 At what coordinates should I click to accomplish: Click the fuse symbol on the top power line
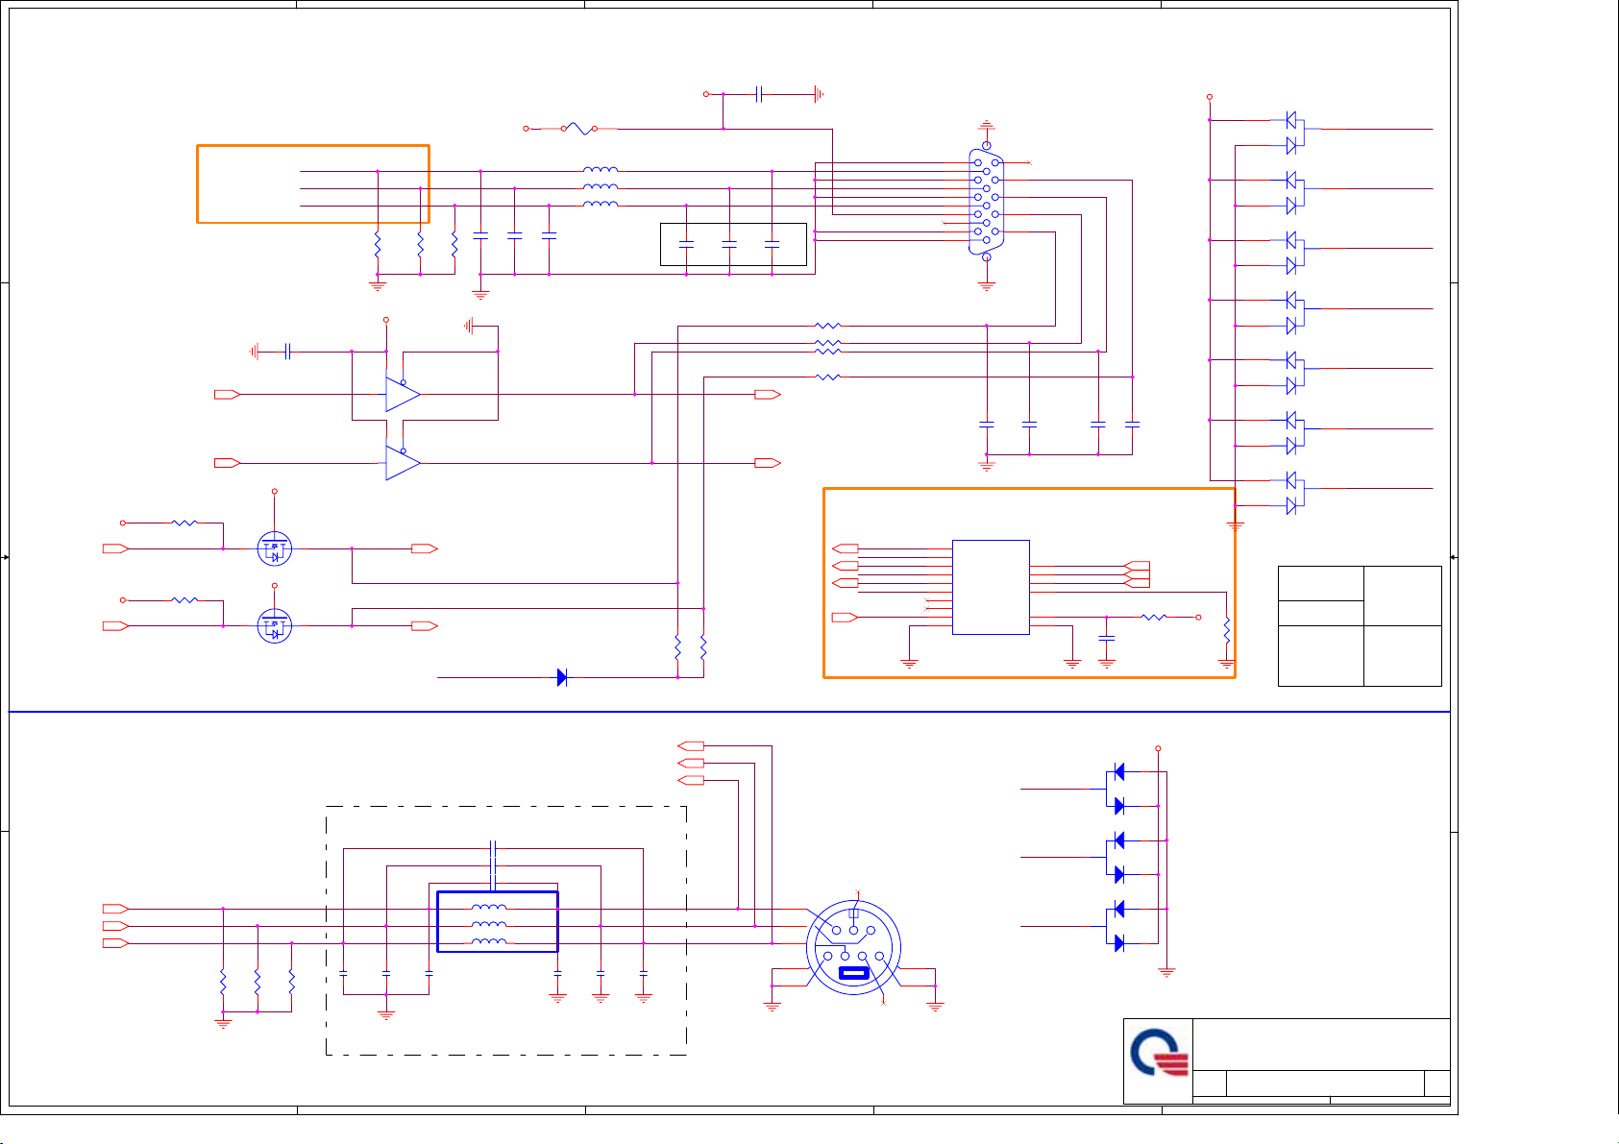point(578,128)
